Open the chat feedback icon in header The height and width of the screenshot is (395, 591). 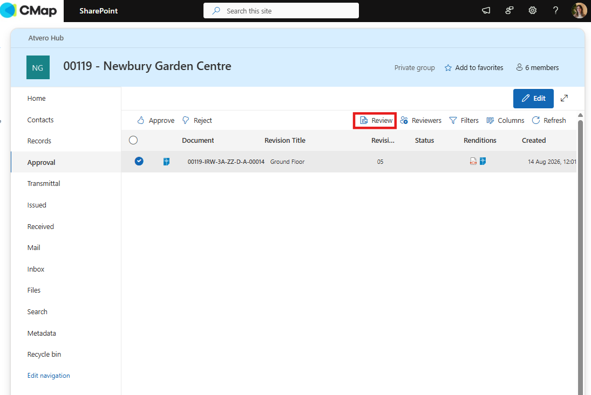pyautogui.click(x=509, y=11)
